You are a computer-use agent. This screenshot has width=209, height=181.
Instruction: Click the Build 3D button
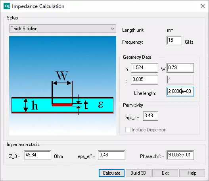point(138,173)
